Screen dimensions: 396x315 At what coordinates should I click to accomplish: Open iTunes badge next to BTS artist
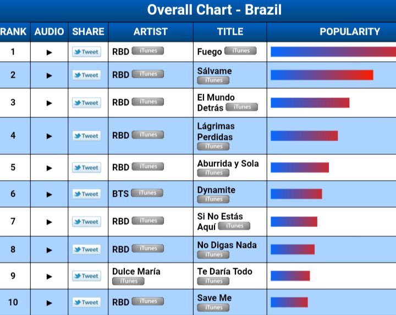pyautogui.click(x=147, y=193)
